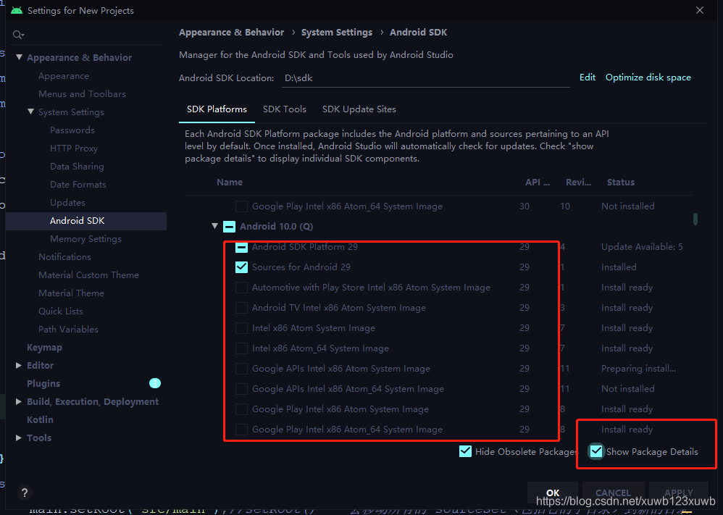Switch to SDK Platforms tab
Viewport: 723px width, 515px height.
coord(217,109)
